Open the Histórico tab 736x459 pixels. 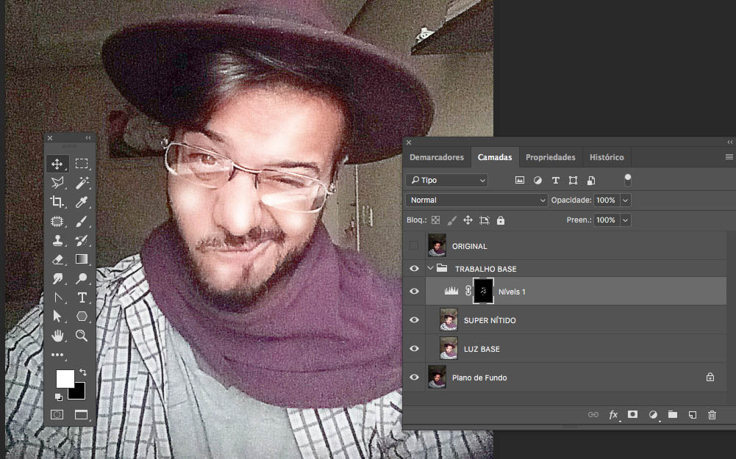point(606,156)
